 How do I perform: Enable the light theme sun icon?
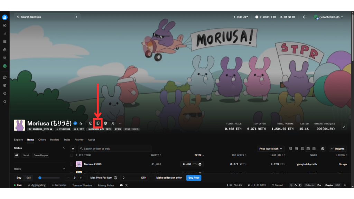tap(291, 185)
